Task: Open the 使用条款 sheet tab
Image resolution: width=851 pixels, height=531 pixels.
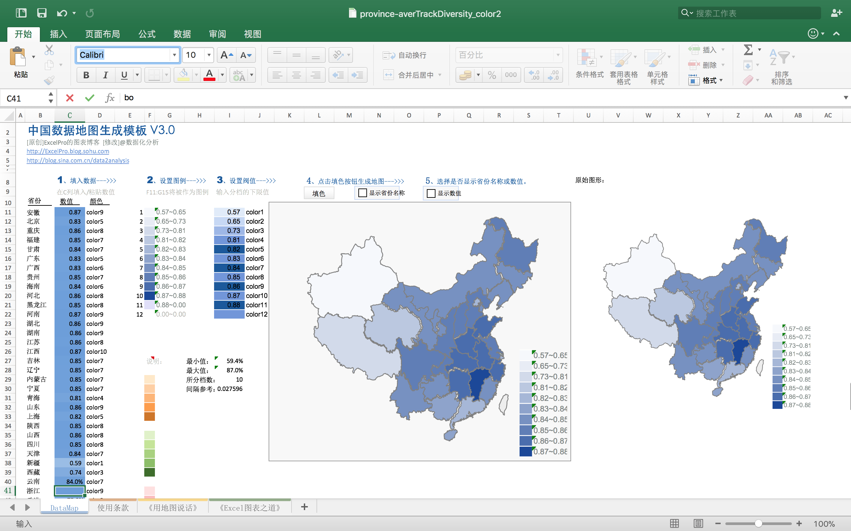Action: tap(113, 507)
